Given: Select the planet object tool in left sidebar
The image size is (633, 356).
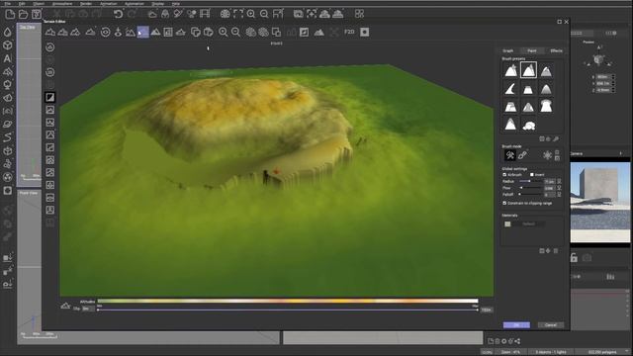Looking at the screenshot, I should (x=8, y=125).
